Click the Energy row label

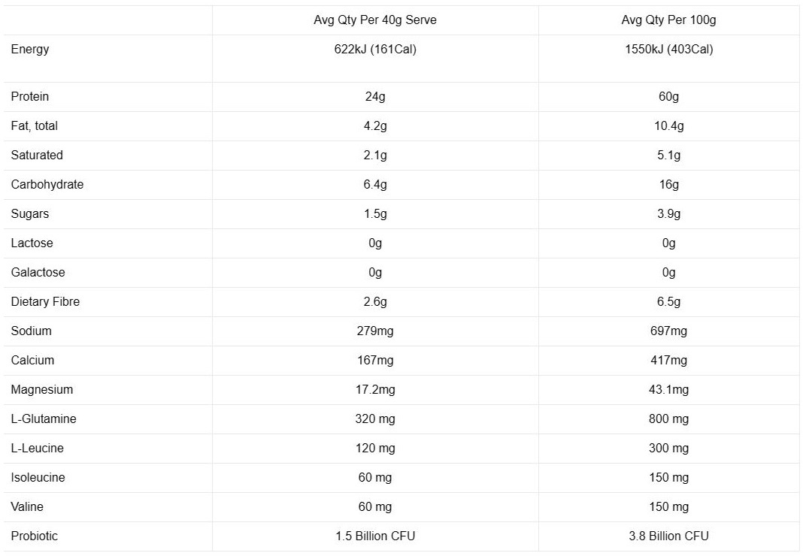coord(30,49)
